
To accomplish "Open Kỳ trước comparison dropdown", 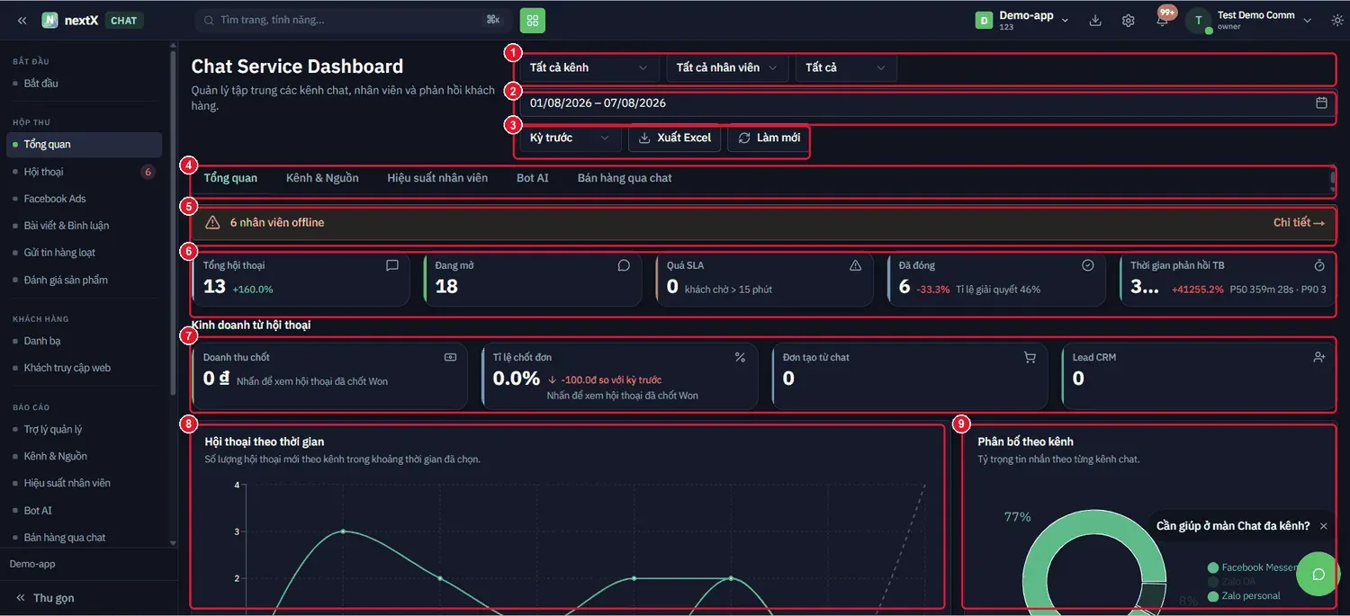I will pyautogui.click(x=570, y=138).
